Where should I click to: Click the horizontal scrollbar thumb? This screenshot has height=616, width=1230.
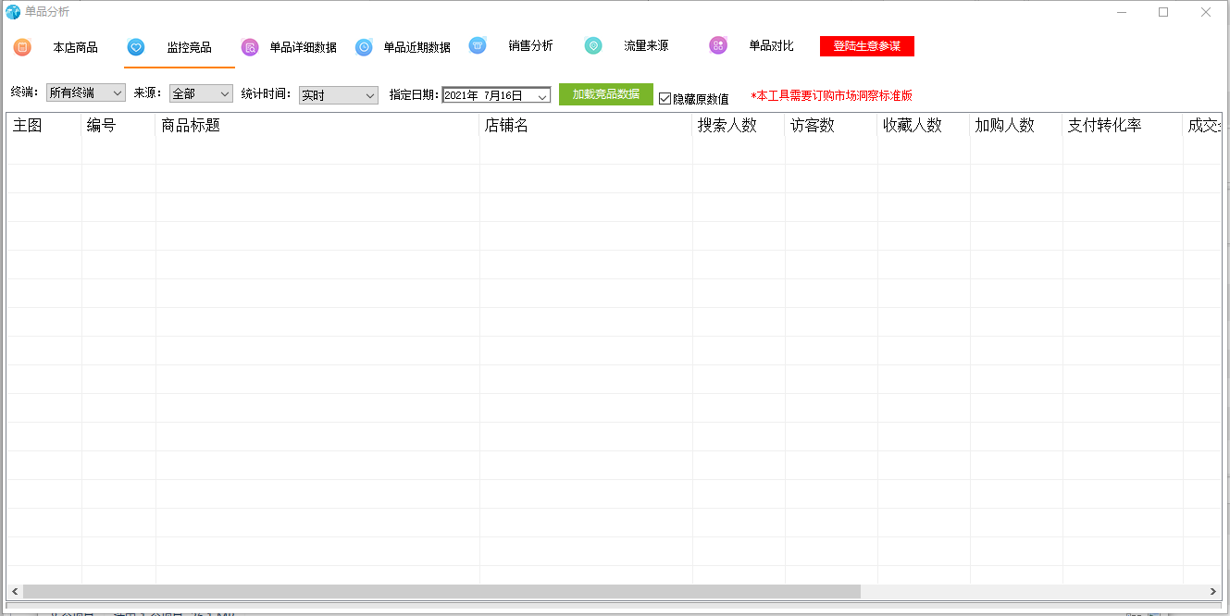pos(441,591)
